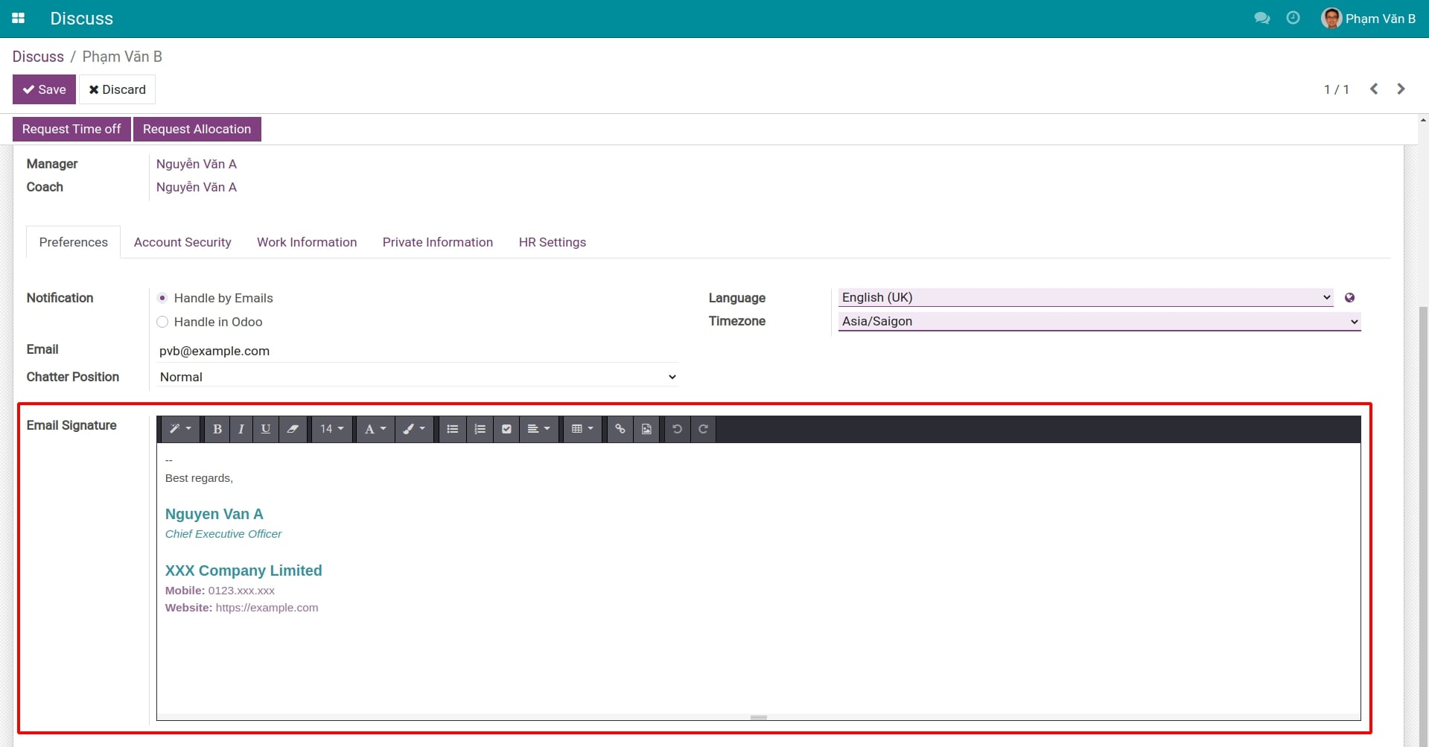Open the paragraph alignment dropdown
The height and width of the screenshot is (747, 1429).
click(x=538, y=429)
